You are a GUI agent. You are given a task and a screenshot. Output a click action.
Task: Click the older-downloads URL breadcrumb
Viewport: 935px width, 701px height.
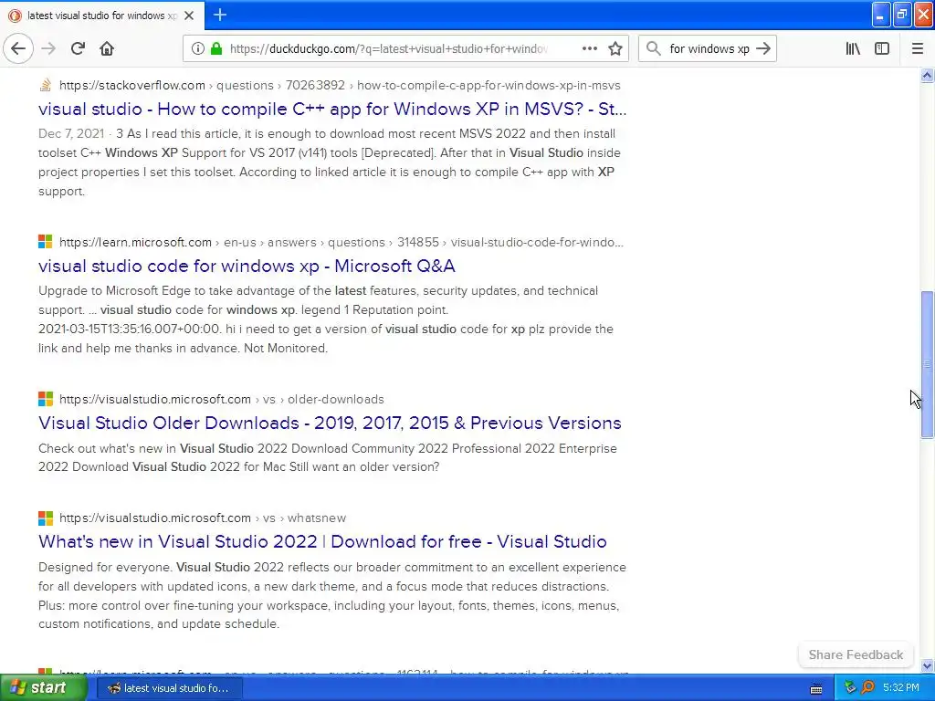click(x=222, y=400)
